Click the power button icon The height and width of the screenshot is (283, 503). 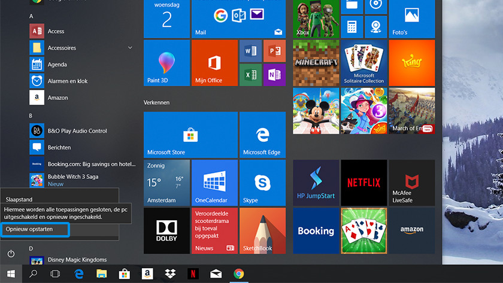pyautogui.click(x=11, y=254)
